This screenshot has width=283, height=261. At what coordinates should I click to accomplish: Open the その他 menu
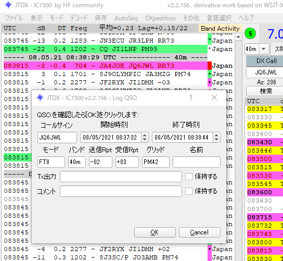[191, 18]
